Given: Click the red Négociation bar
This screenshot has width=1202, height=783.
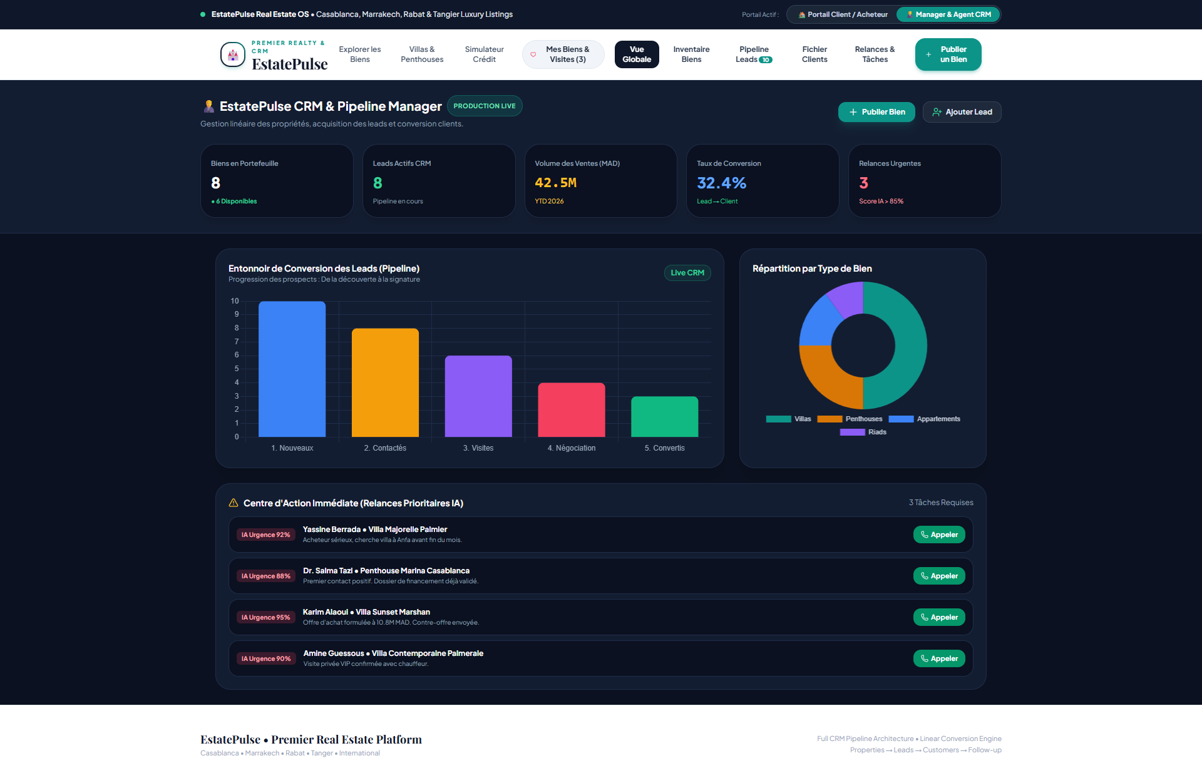Looking at the screenshot, I should (572, 410).
